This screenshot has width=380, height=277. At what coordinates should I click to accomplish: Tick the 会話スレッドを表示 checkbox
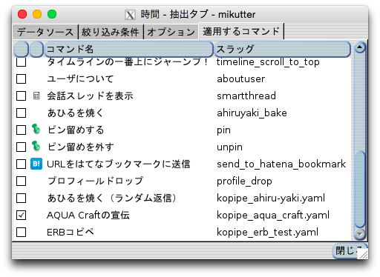point(21,96)
